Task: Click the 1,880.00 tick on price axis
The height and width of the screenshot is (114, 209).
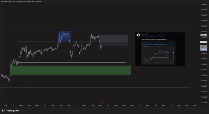Action: tap(204, 4)
